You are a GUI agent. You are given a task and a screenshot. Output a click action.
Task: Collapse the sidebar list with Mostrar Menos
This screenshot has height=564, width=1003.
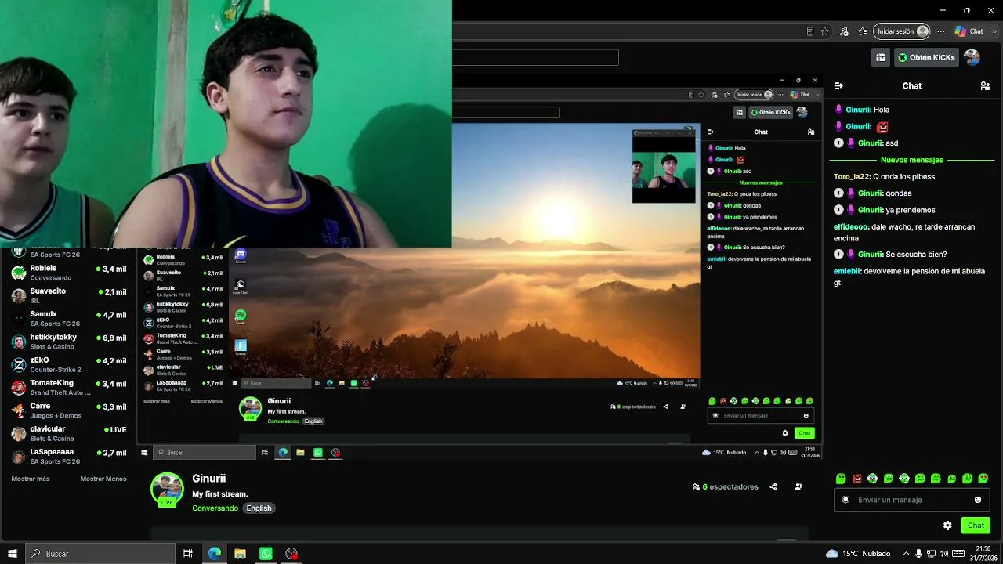(103, 479)
